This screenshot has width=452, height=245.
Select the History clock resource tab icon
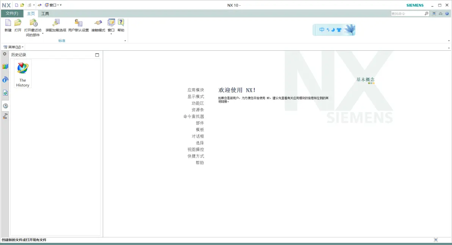pos(5,106)
